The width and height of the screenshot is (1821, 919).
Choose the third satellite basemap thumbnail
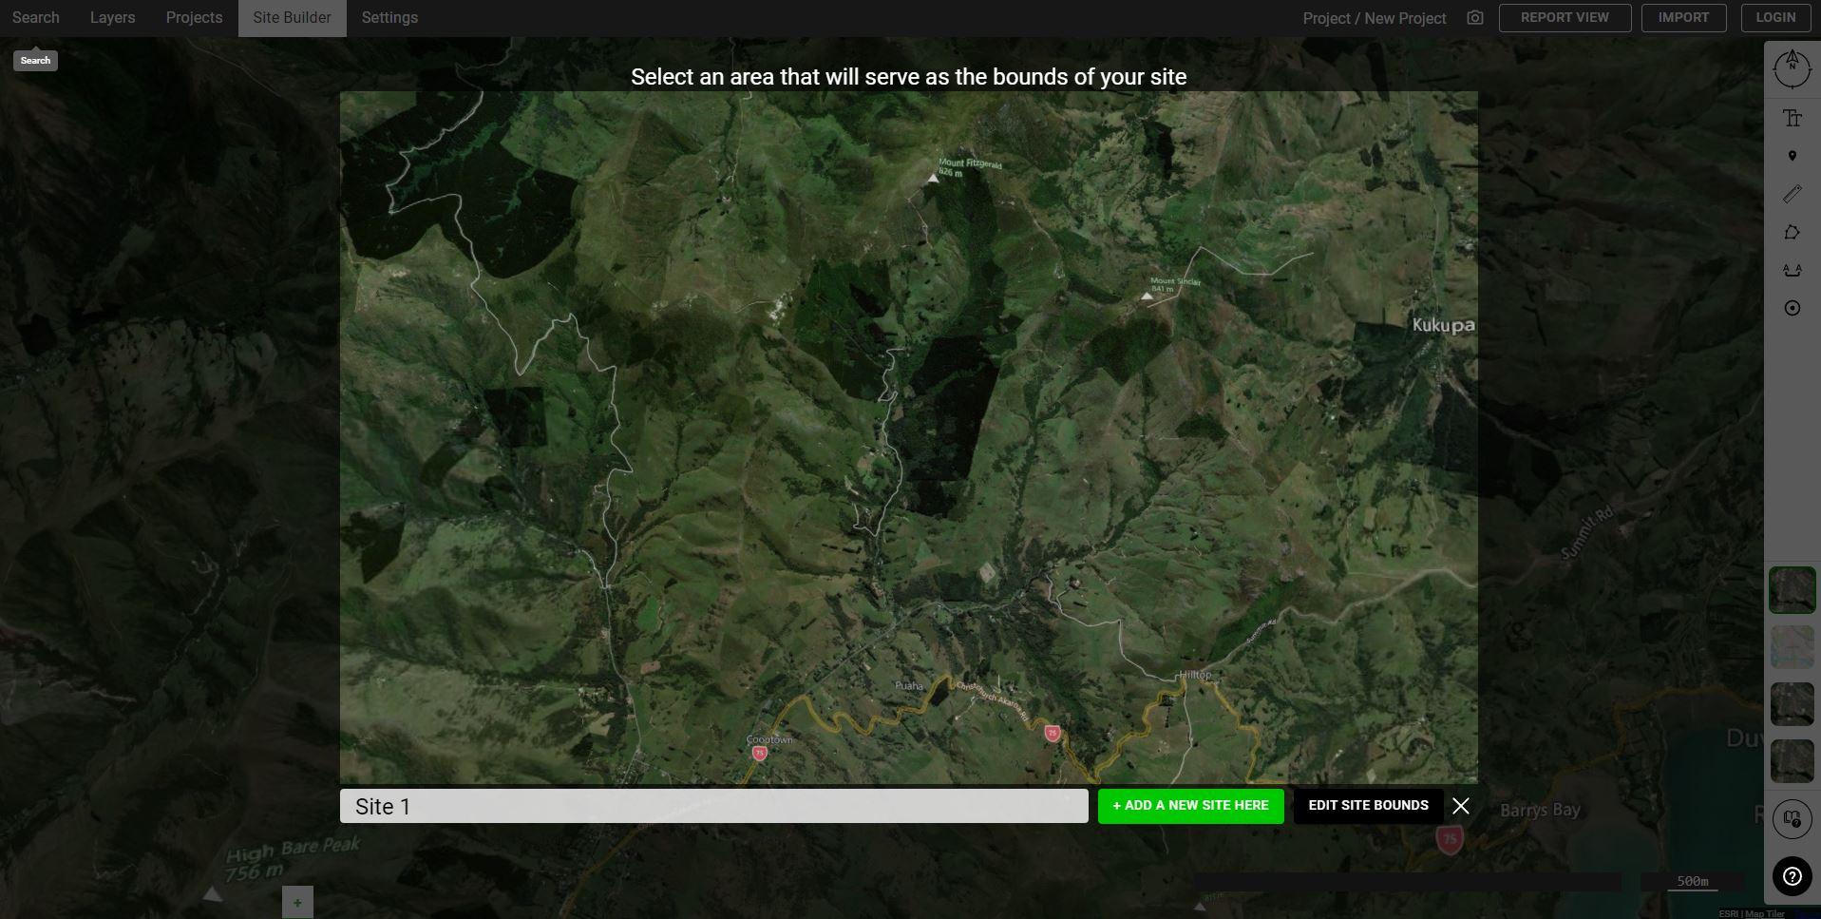[1793, 704]
